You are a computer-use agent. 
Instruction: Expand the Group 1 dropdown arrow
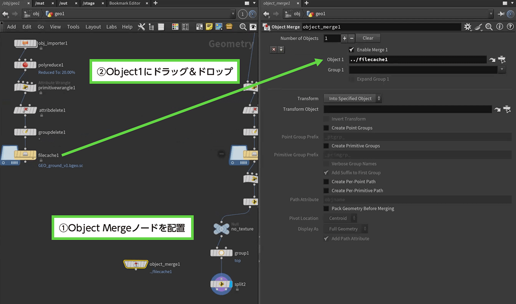(x=502, y=69)
